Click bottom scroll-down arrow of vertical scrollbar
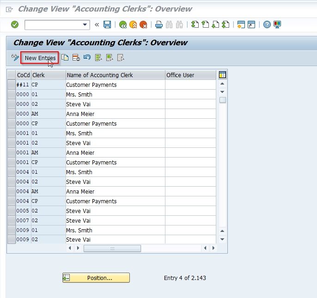Screen dimensions: 317x298 (222, 239)
